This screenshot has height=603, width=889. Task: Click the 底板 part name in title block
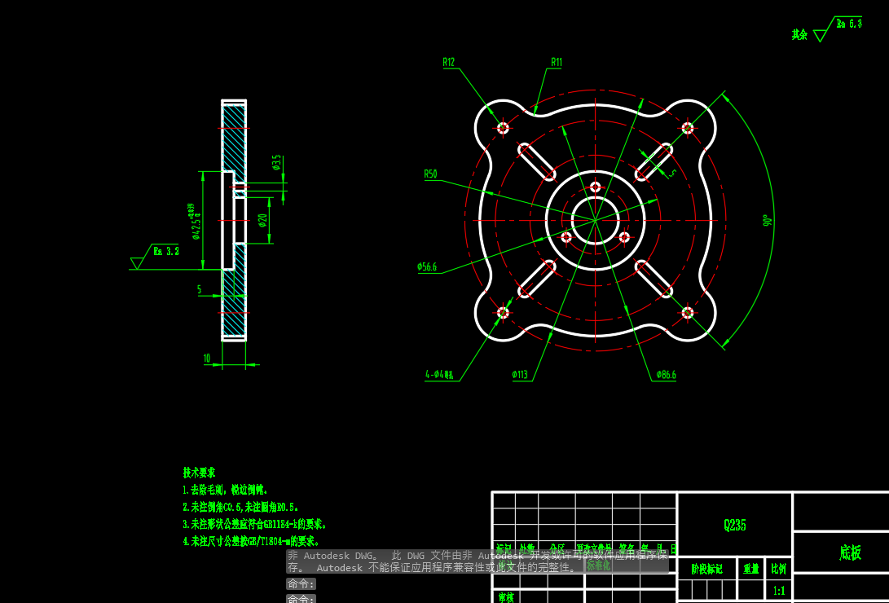click(x=851, y=552)
